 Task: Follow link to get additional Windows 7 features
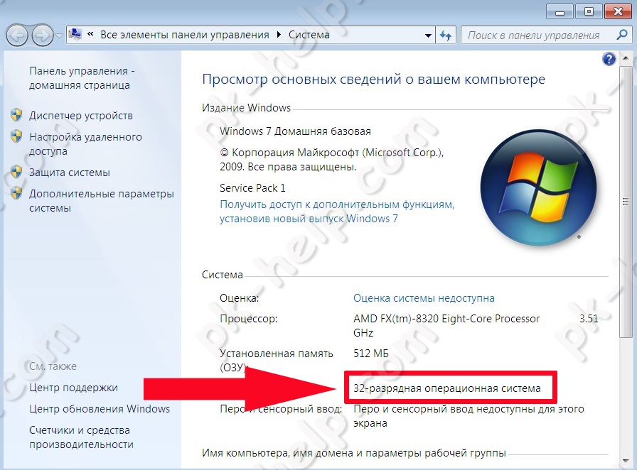pos(337,212)
